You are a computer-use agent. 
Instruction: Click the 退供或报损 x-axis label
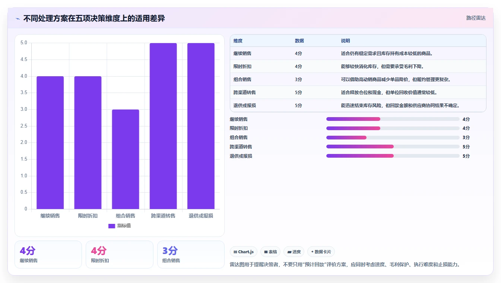pos(201,216)
